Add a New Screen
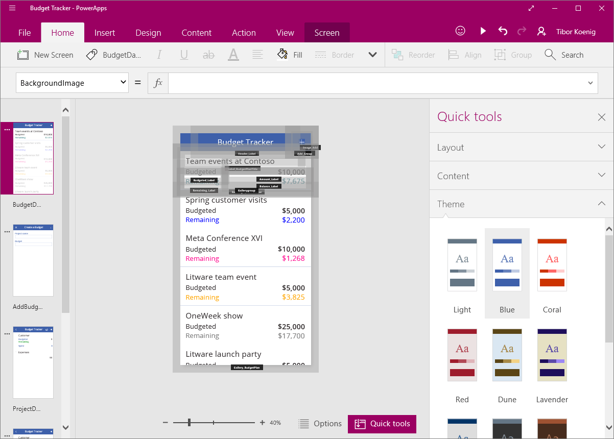Screen dimensions: 614x439 tap(45, 55)
